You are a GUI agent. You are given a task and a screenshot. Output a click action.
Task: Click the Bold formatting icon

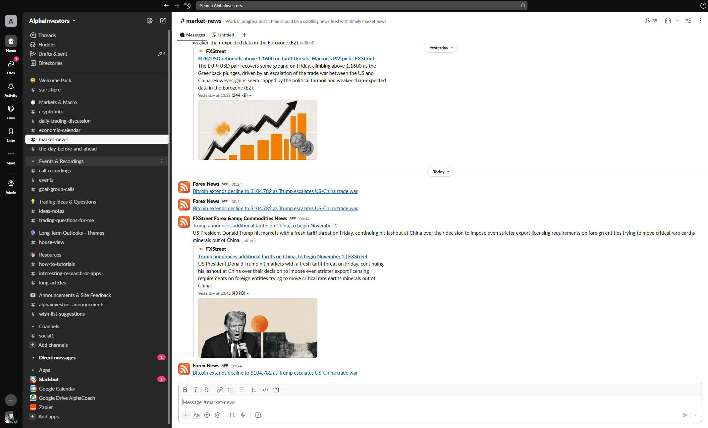coord(185,390)
